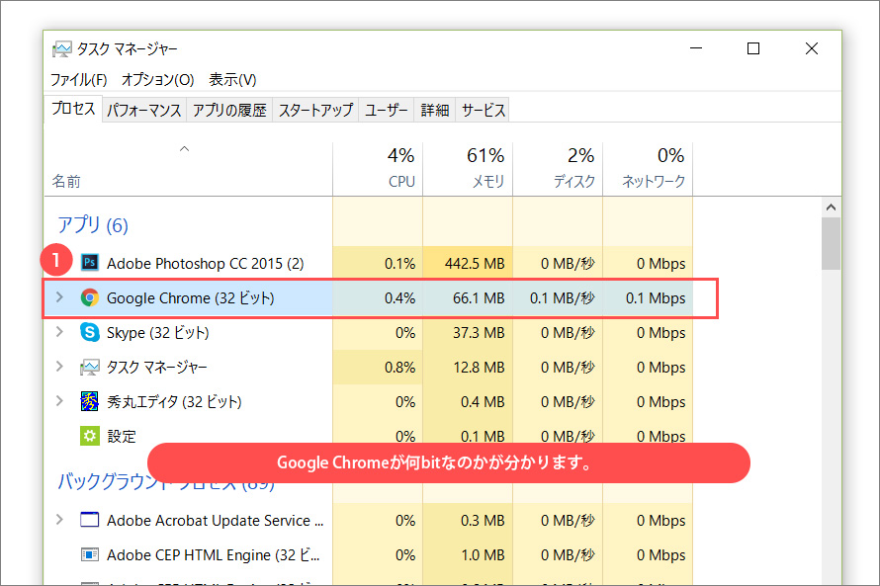Maximize the タスク マネージャー window
880x586 pixels.
click(x=753, y=48)
